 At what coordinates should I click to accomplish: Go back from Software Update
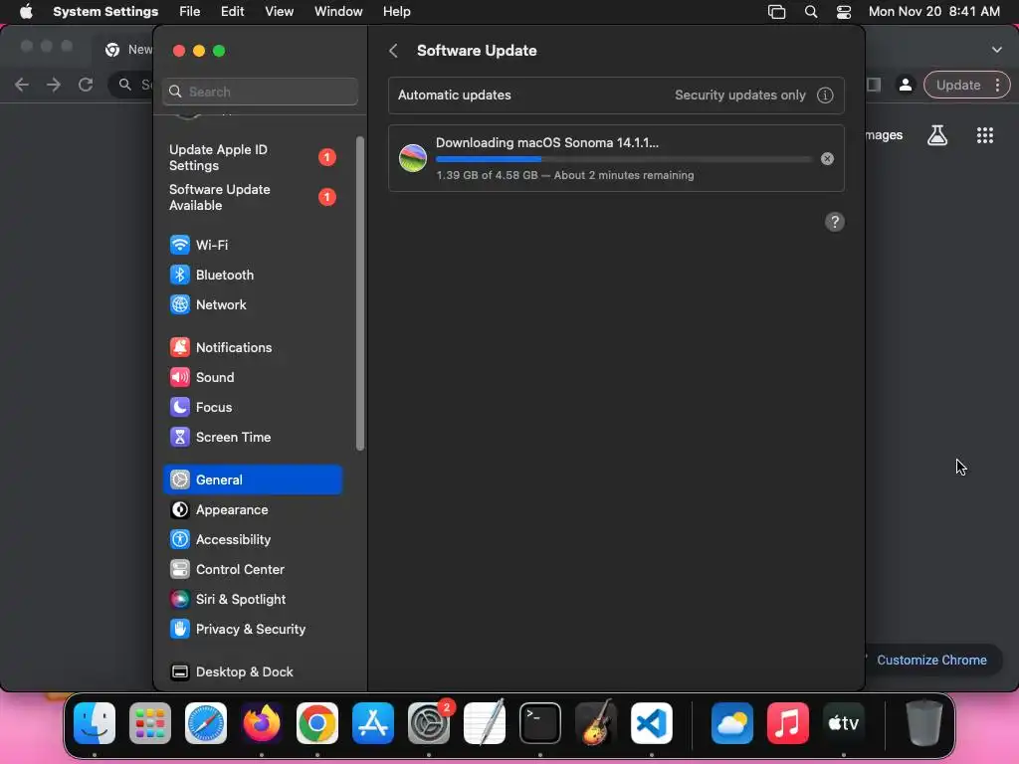[x=393, y=51]
